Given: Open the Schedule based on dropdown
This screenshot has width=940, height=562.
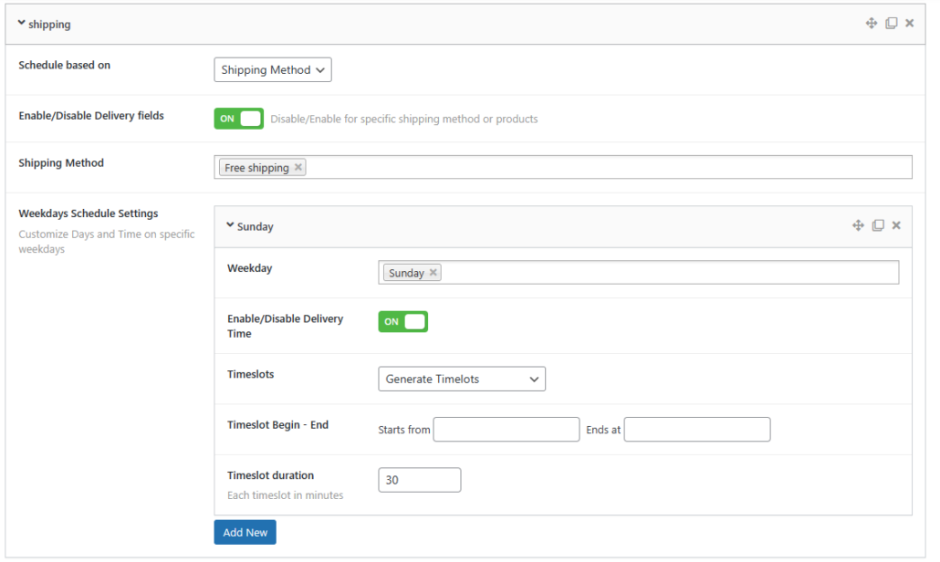Looking at the screenshot, I should pyautogui.click(x=272, y=69).
